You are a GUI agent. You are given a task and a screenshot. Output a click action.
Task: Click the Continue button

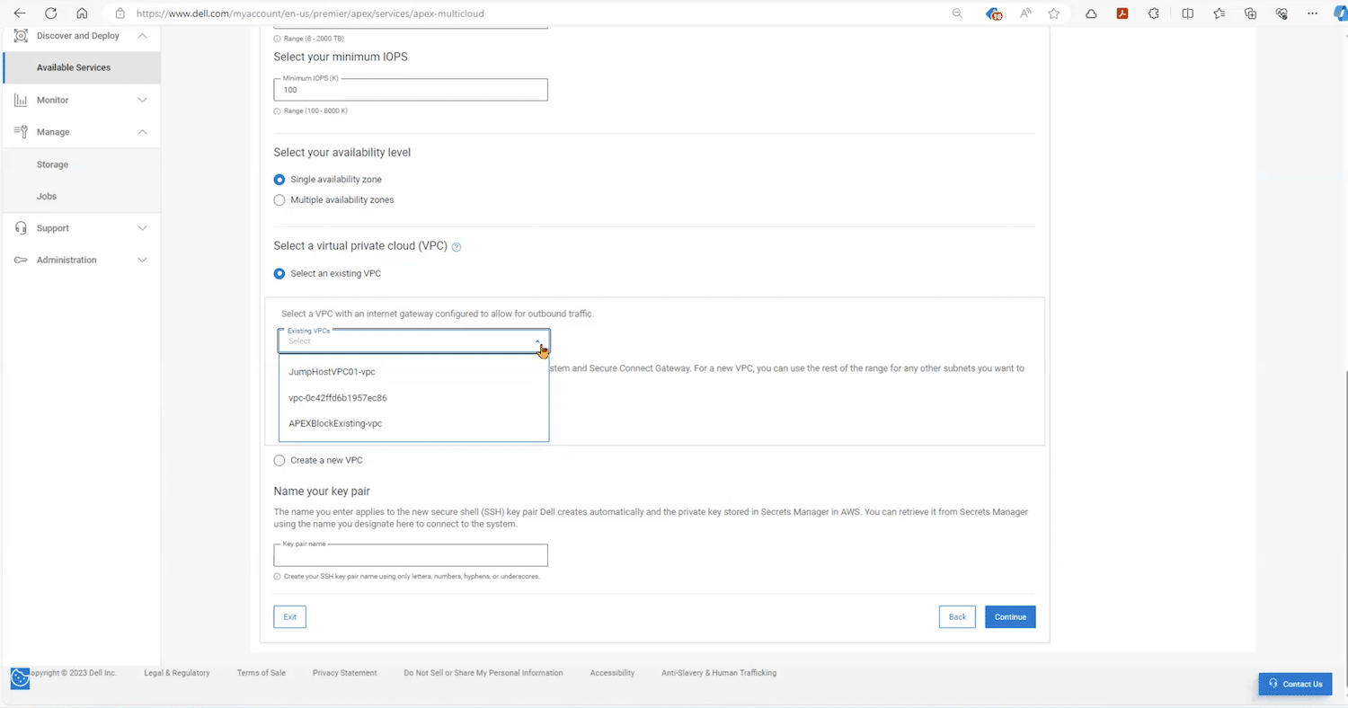click(x=1010, y=616)
